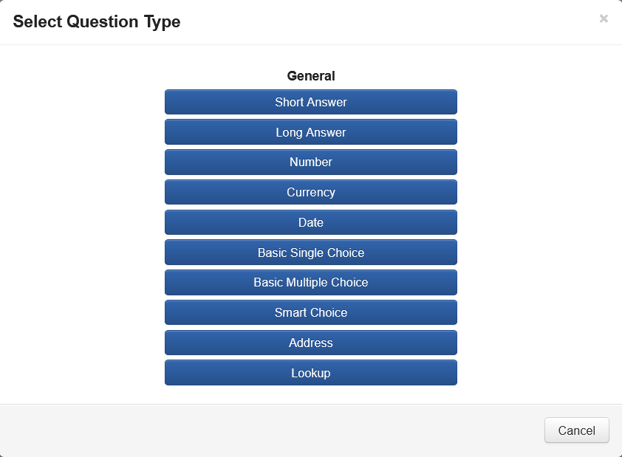Screen dimensions: 622x457
Task: Click the General section heading
Action: click(x=310, y=76)
